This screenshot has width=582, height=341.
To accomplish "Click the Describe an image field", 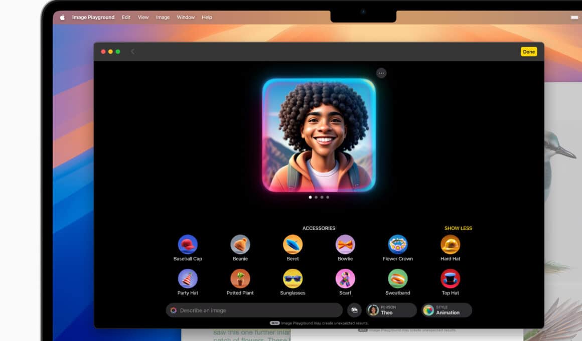I will 254,310.
